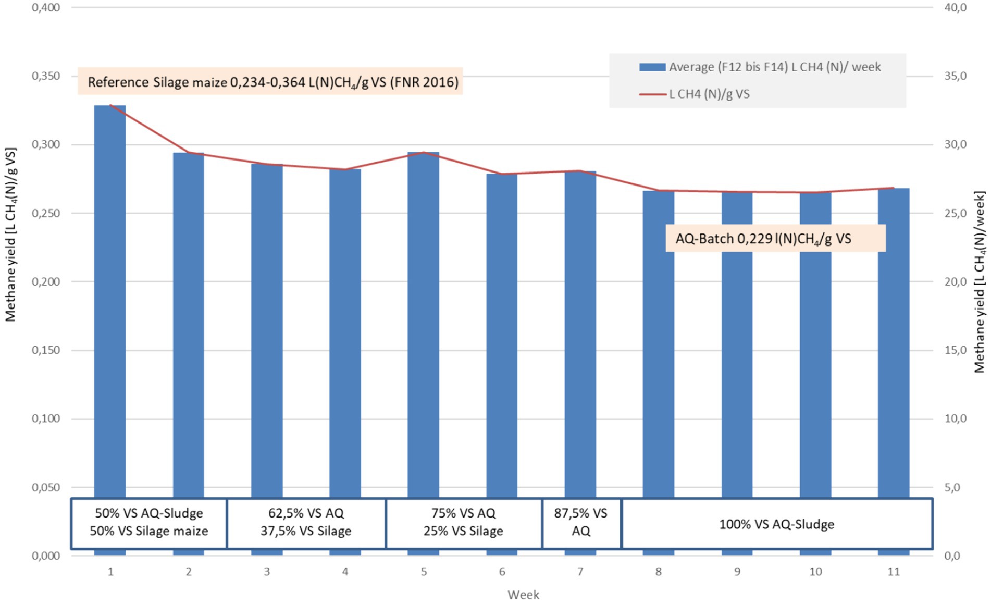Click x-axis week label 11

click(894, 572)
